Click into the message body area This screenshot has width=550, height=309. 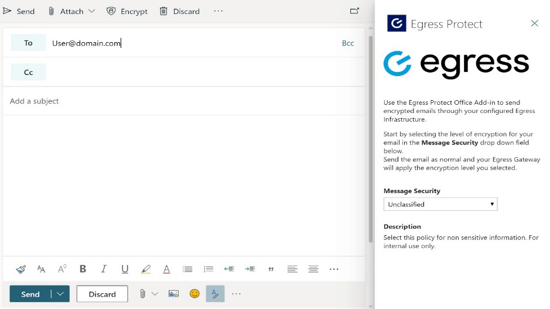pos(184,185)
